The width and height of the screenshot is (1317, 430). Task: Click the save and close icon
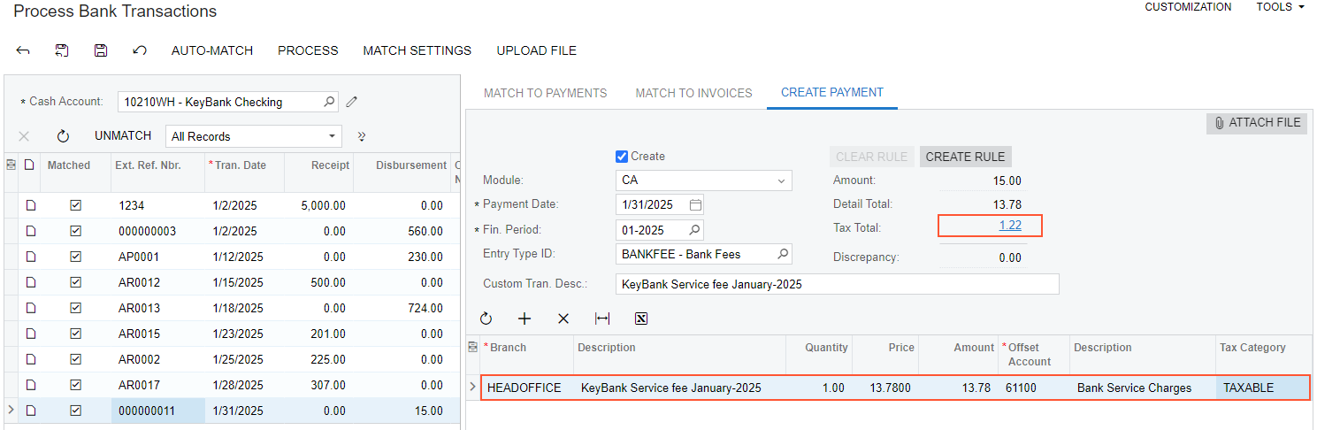point(62,50)
